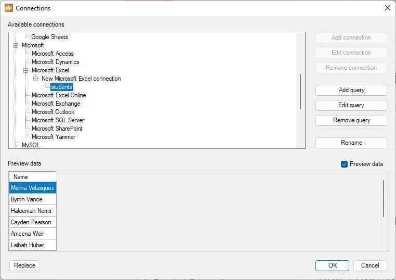Collapse the Microsoft Excel node
Viewport: 396px width, 280px height.
point(26,70)
